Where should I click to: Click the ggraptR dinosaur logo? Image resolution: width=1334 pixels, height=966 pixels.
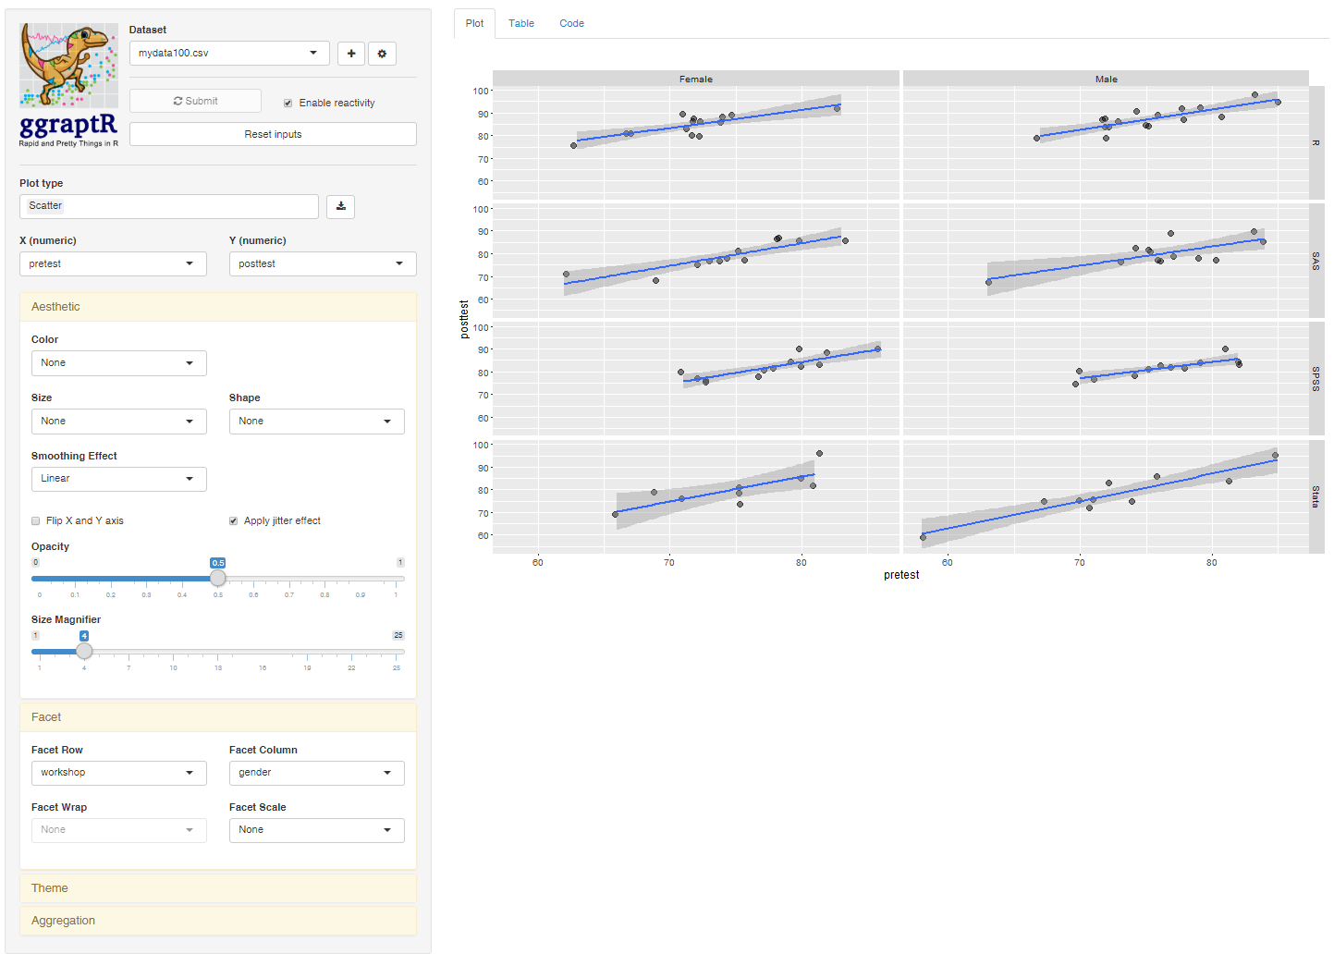[x=67, y=65]
